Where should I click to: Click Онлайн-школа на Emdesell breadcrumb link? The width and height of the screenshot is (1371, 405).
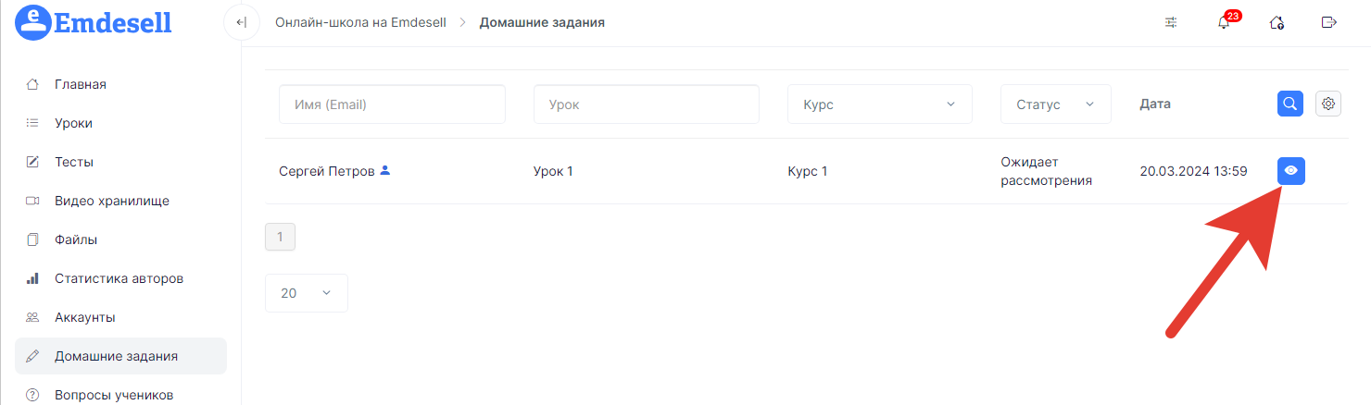point(360,22)
